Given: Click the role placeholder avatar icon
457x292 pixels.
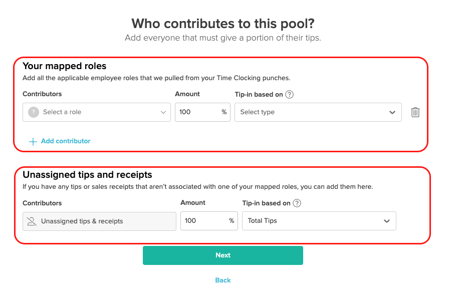Looking at the screenshot, I should (x=33, y=112).
